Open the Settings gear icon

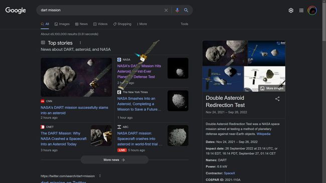[291, 10]
